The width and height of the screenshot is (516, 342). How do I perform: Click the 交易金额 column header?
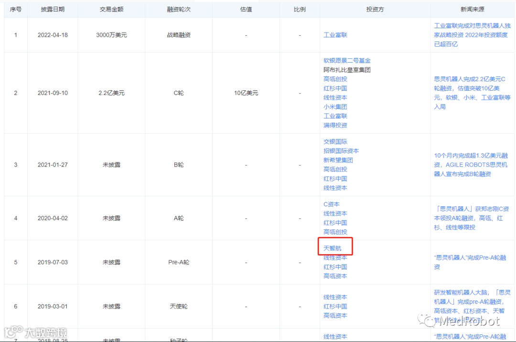click(111, 10)
